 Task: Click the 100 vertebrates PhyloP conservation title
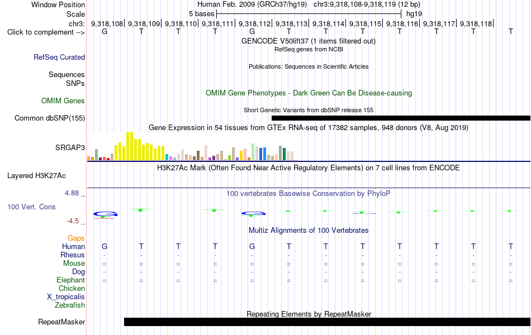pos(309,194)
